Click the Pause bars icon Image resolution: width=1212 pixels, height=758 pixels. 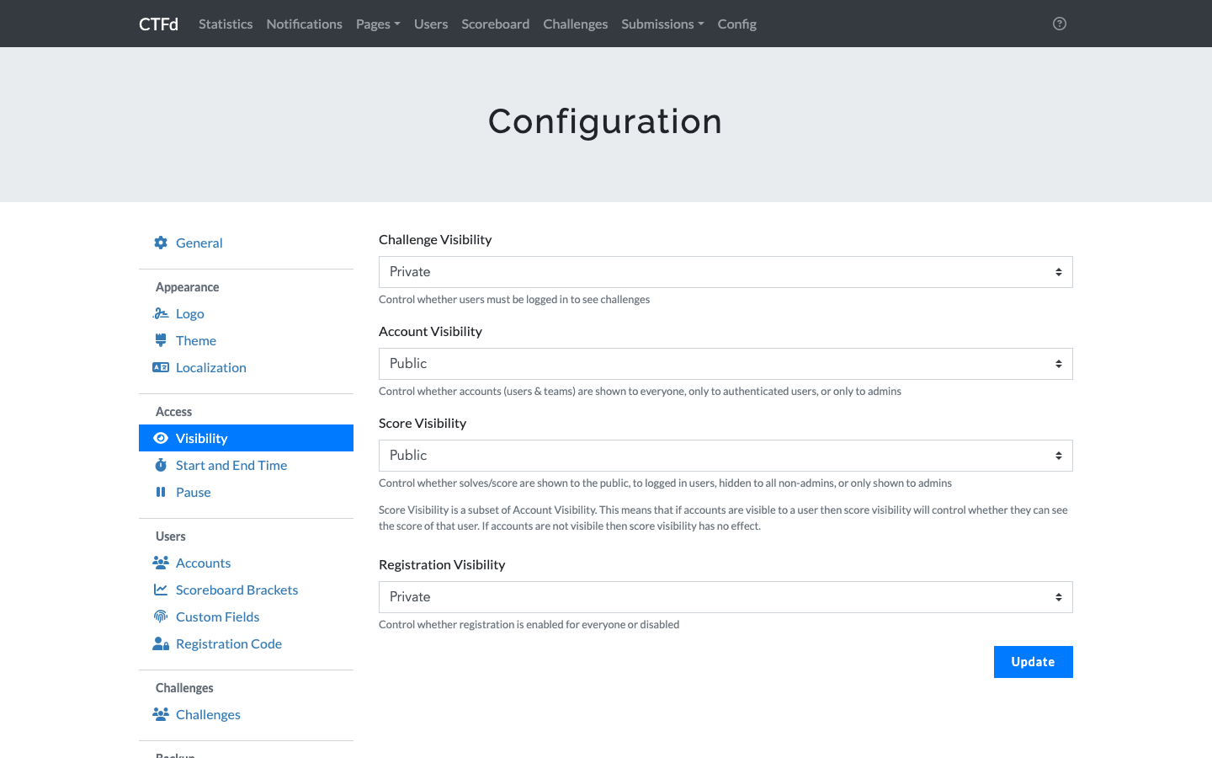click(161, 492)
